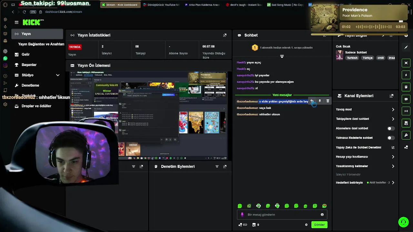Collapse the gift leaderboard banner arrow
Viewport: 413px width, 232px height.
point(282,56)
